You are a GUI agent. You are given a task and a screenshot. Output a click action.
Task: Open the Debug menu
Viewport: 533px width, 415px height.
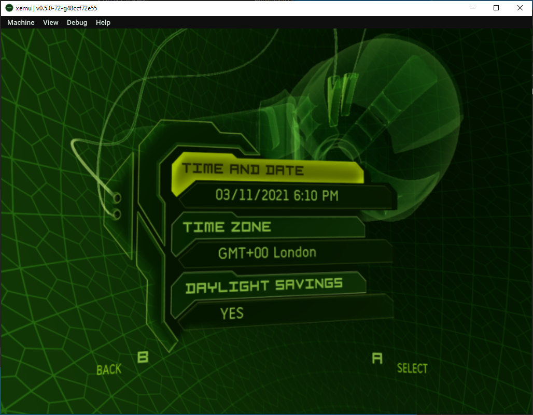76,22
